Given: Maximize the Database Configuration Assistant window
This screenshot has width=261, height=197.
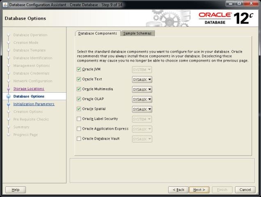Looking at the screenshot, I should tap(239, 4).
